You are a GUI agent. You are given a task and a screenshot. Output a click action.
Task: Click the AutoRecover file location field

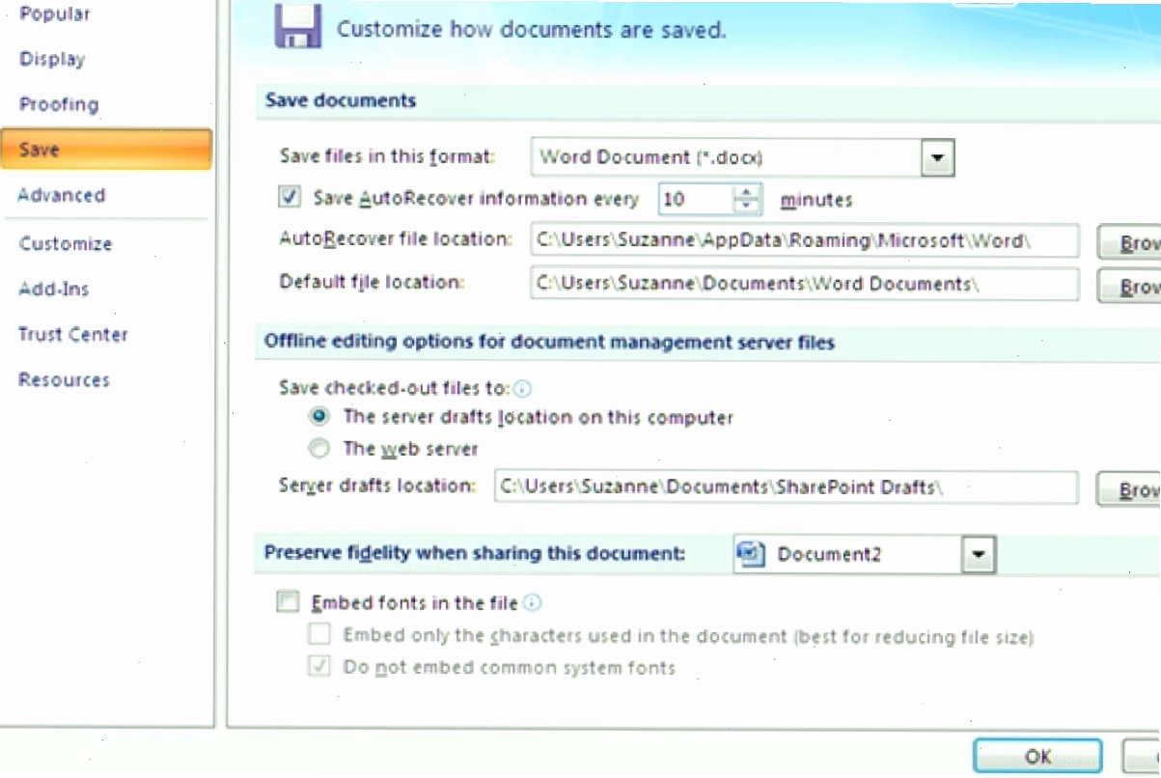804,241
